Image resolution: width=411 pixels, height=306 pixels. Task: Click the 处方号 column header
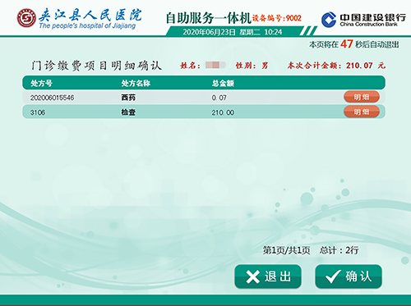tap(41, 83)
